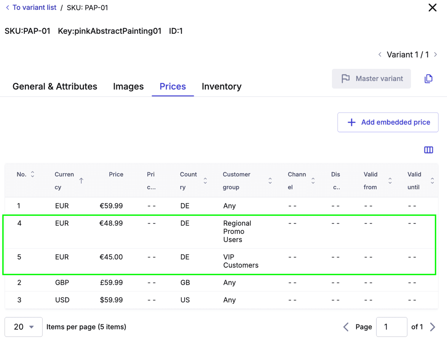This screenshot has width=447, height=345.
Task: Click the column settings icon above the table
Action: pos(428,150)
